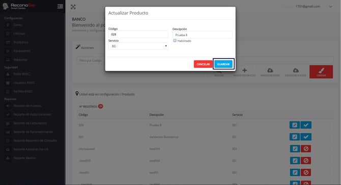Image resolution: width=341 pixels, height=185 pixels.
Task: Click the Exportar a Excel cloud icon
Action: [296, 70]
